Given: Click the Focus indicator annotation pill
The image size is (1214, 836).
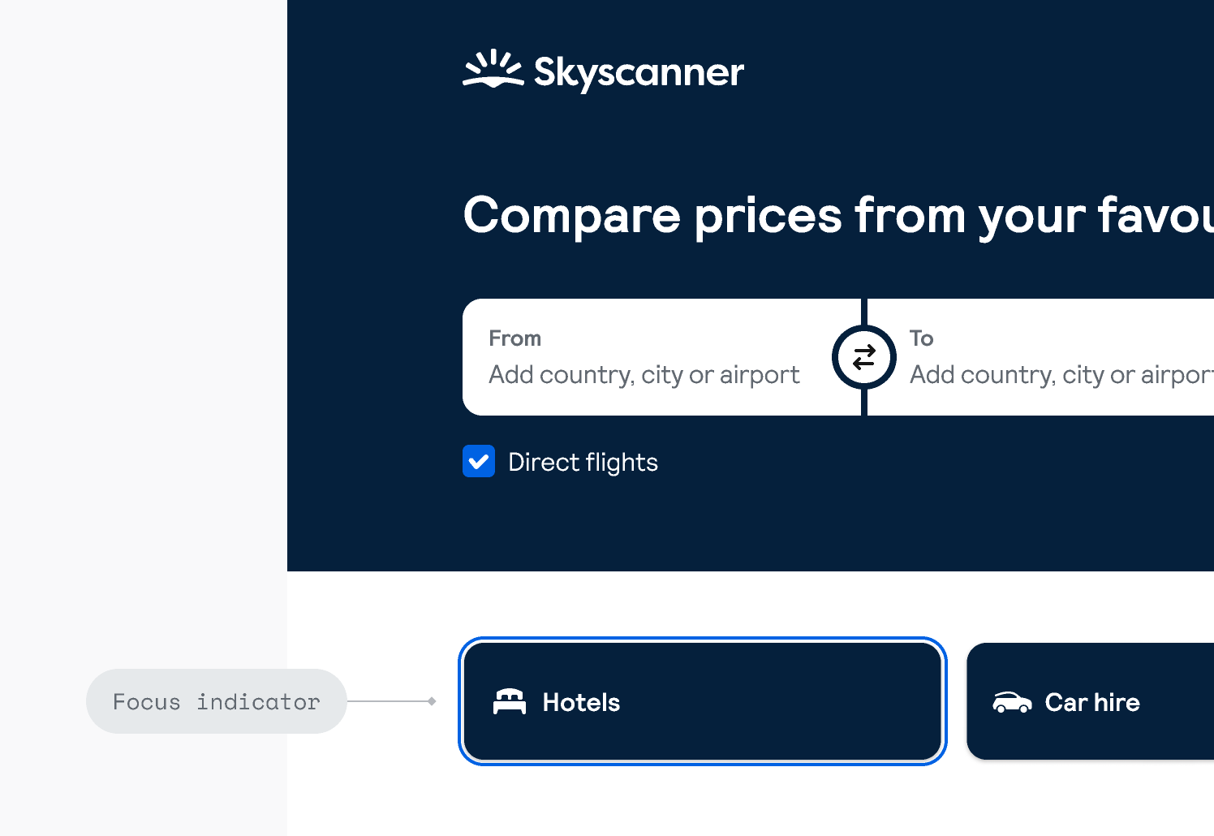Looking at the screenshot, I should pos(217,701).
